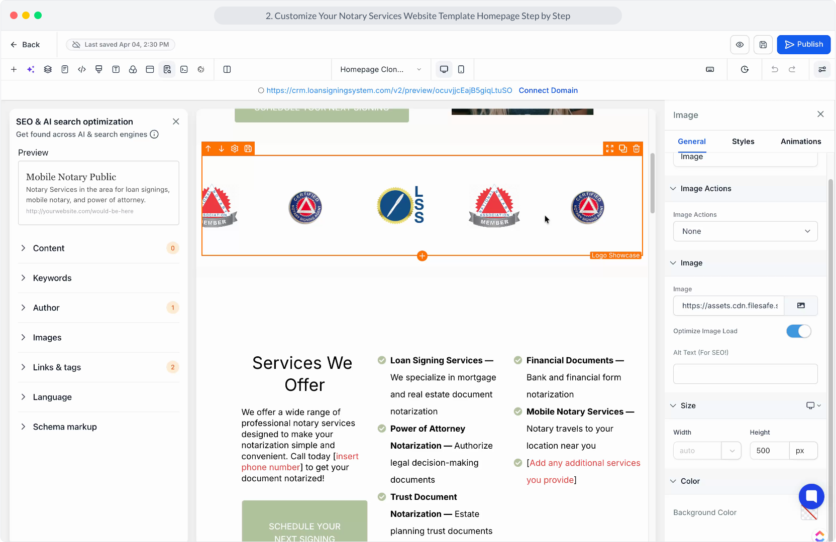Toggle Optimize Image Load switch

[798, 331]
